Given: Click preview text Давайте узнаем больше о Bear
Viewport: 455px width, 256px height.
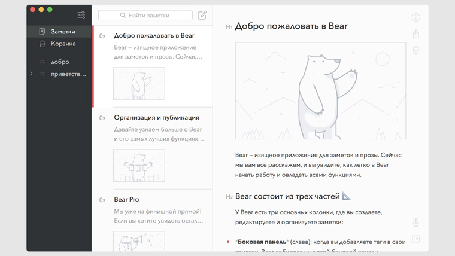Looking at the screenshot, I should [159, 134].
